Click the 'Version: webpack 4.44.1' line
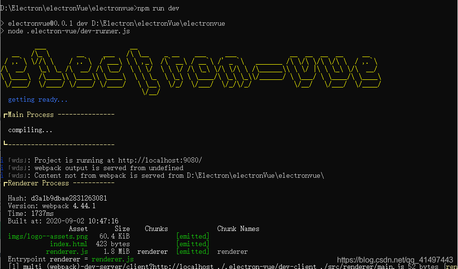This screenshot has height=269, width=458. (52, 206)
